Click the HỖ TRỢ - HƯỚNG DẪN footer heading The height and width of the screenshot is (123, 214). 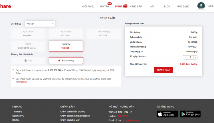pos(121,107)
